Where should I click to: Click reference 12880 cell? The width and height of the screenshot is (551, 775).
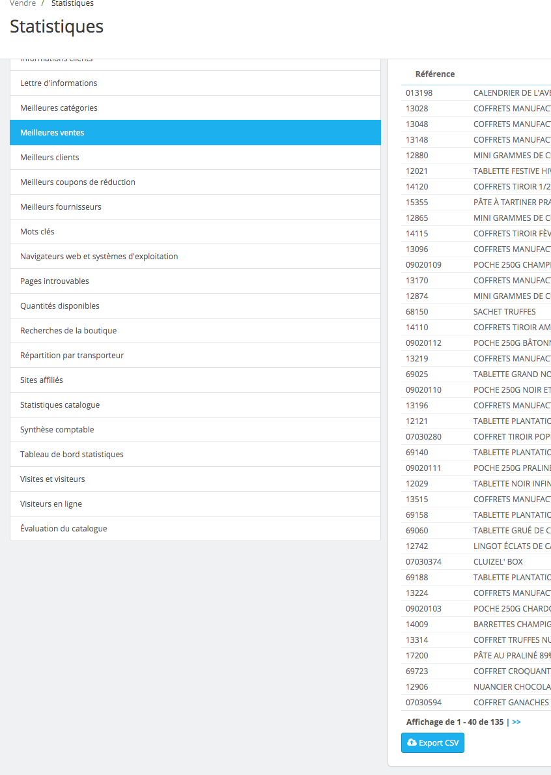(x=417, y=155)
